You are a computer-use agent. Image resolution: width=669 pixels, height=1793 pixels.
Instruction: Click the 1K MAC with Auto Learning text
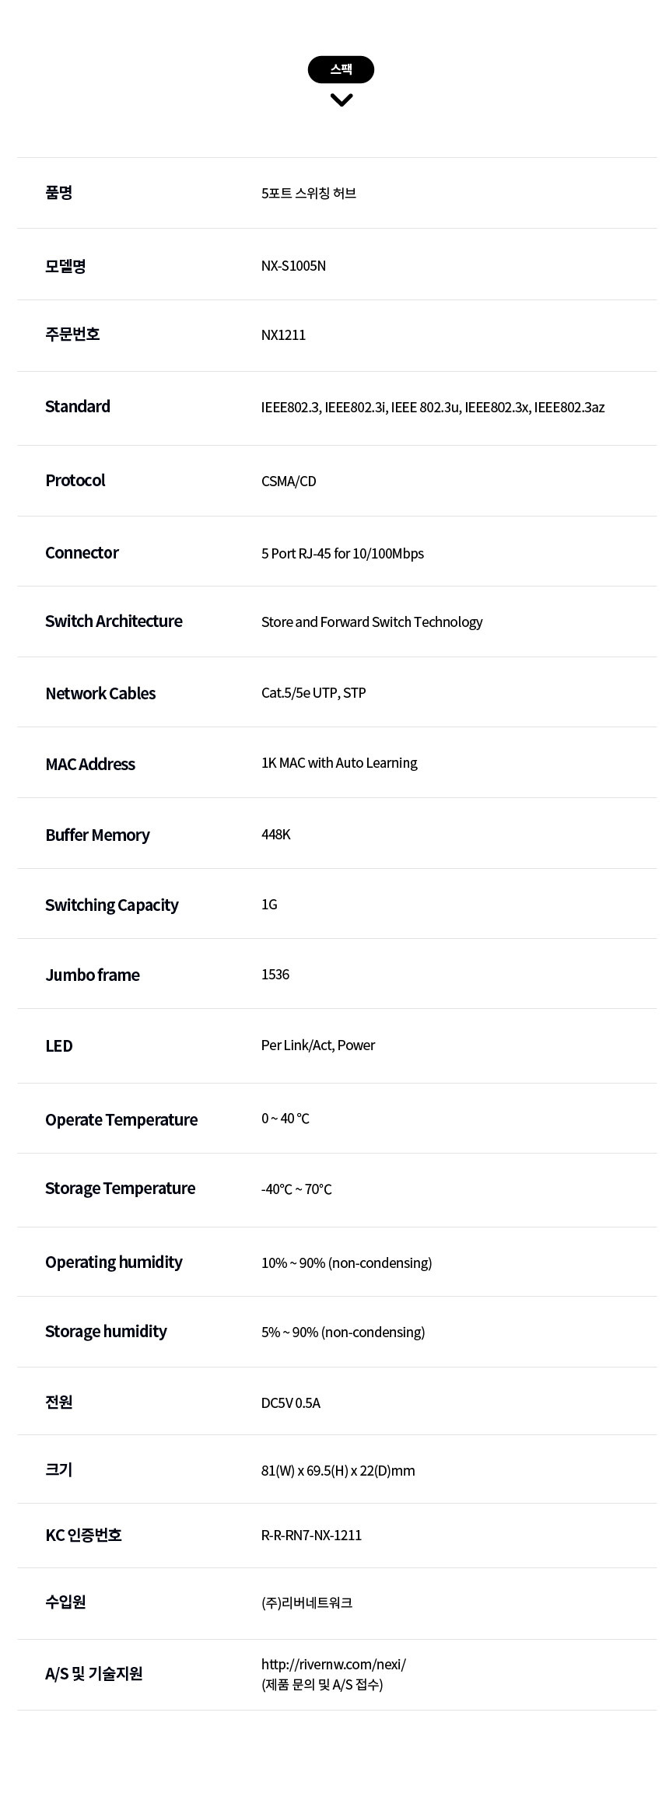point(339,763)
